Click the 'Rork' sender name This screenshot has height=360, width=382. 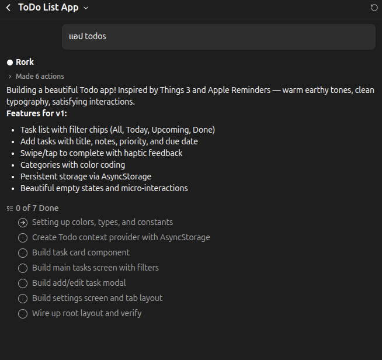click(25, 62)
